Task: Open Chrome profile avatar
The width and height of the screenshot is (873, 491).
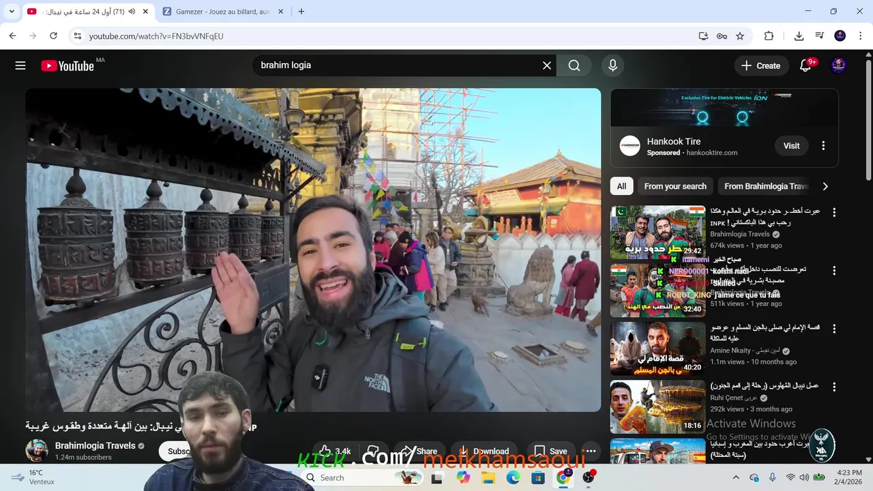Action: tap(840, 36)
